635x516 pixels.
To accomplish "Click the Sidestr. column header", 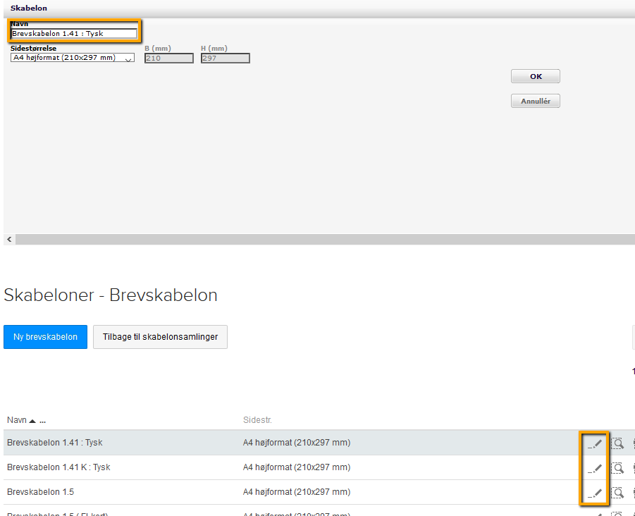I will click(257, 420).
